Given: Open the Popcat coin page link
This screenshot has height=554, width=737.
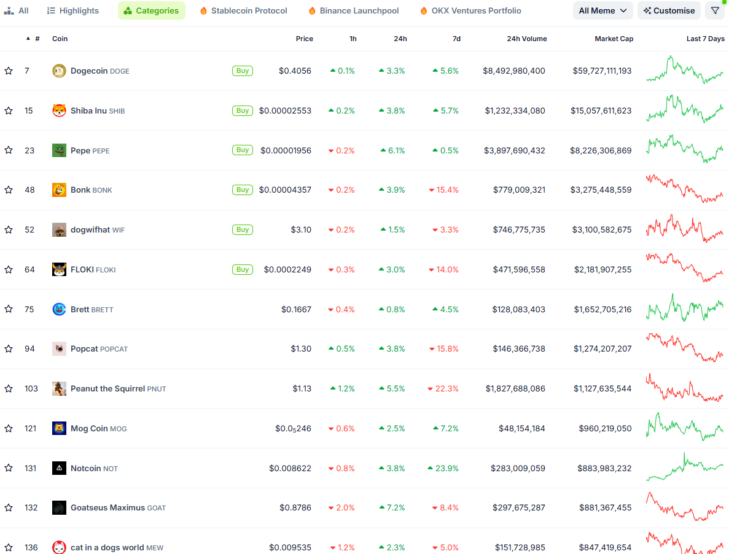Looking at the screenshot, I should (x=99, y=349).
